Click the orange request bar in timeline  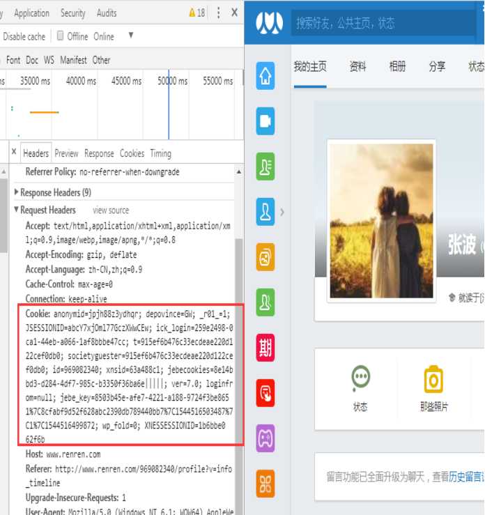point(45,112)
